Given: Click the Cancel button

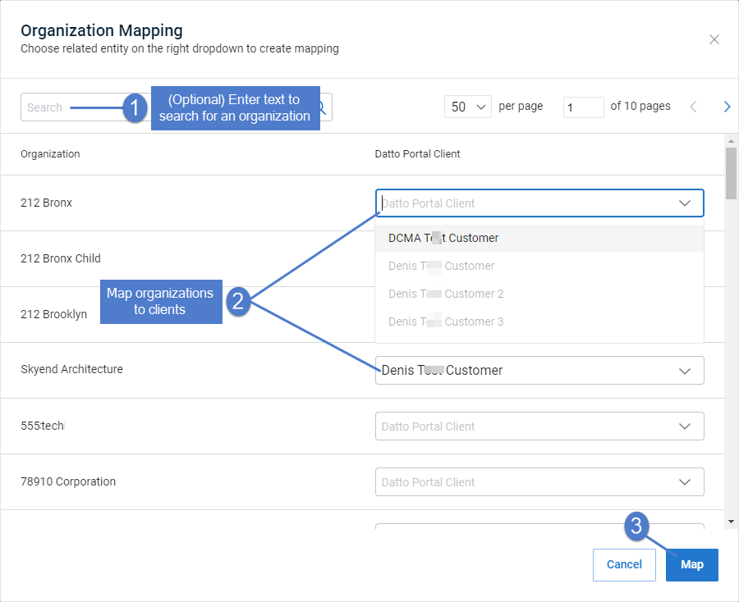Looking at the screenshot, I should tap(624, 565).
